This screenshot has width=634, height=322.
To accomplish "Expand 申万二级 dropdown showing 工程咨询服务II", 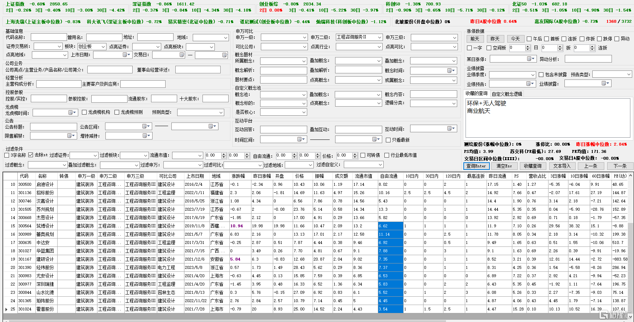I will point(359,37).
